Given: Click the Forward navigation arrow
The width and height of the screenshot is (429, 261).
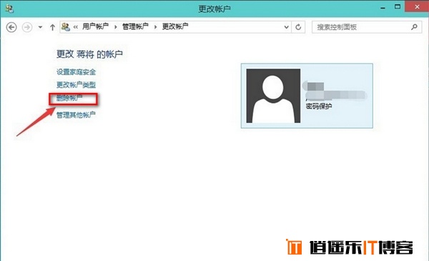Looking at the screenshot, I should coord(27,27).
